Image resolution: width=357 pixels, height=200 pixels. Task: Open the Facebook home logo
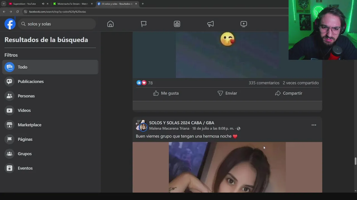click(x=10, y=24)
